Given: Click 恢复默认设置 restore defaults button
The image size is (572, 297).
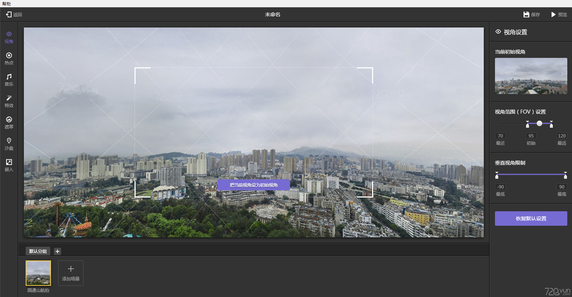Looking at the screenshot, I should 531,218.
